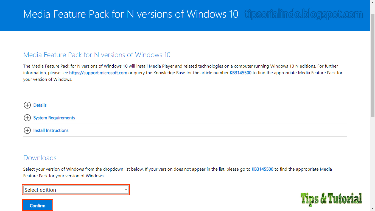Click the plus icon beside System Requirements

[27, 118]
